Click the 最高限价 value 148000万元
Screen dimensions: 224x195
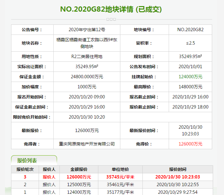190,87
